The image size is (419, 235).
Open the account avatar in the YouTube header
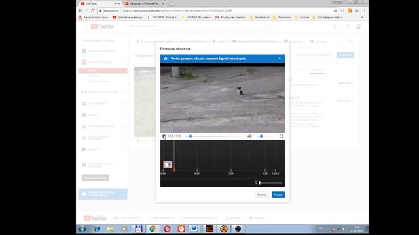tap(359, 26)
